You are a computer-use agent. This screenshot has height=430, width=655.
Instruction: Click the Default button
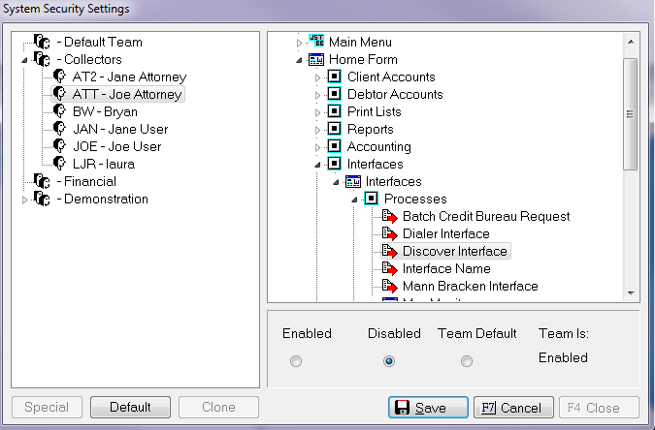click(x=130, y=408)
